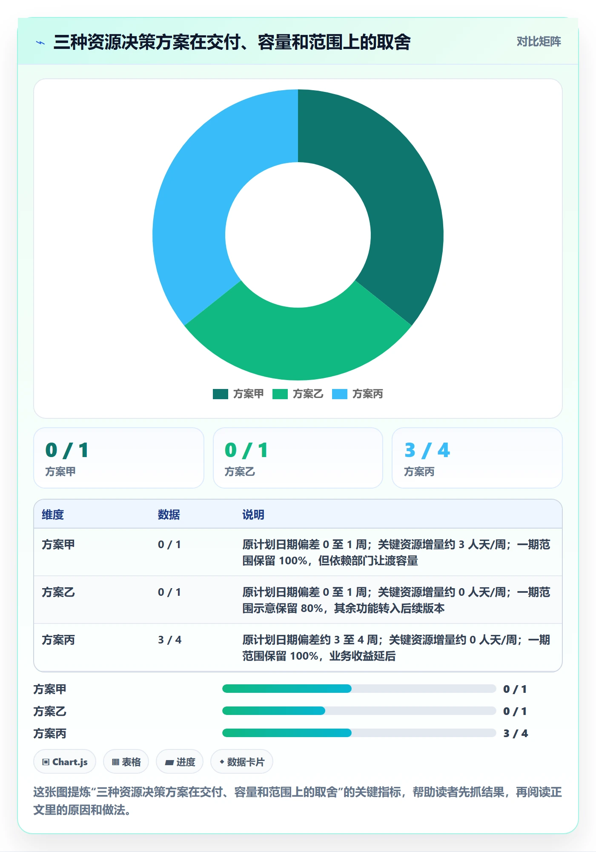
Task: Click the description mentioning 业务收益延后
Action: [x=396, y=648]
